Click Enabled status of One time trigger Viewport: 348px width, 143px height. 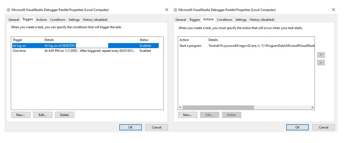145,51
